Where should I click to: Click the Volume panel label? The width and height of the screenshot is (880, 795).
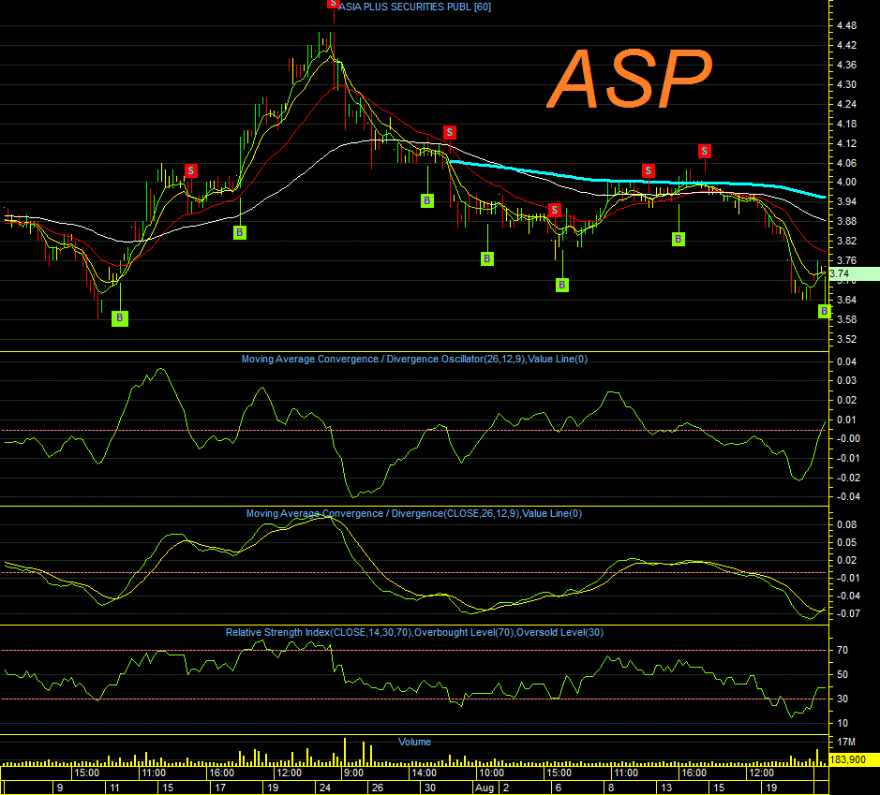tap(414, 742)
